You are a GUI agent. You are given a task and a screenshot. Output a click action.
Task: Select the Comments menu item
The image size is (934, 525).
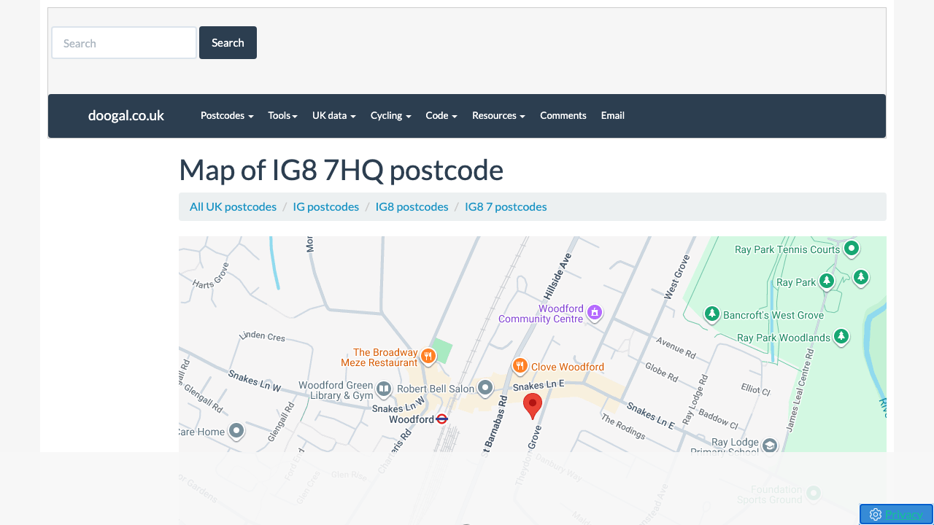point(563,115)
